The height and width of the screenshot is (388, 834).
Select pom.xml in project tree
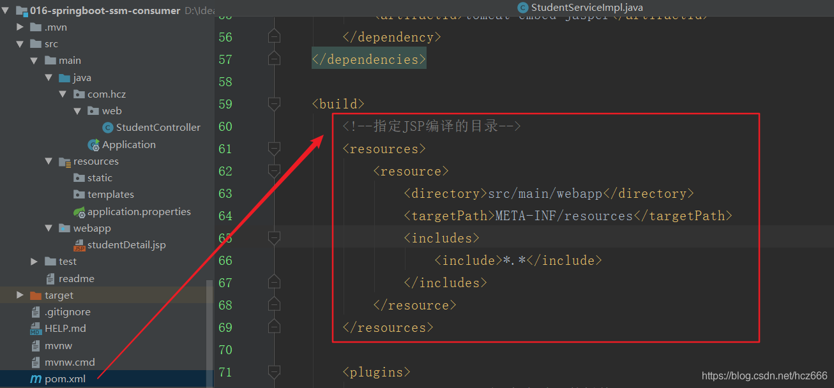[x=65, y=379]
